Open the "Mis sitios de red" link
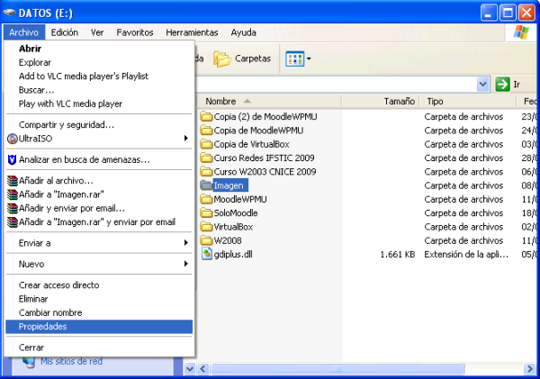540x379 pixels. [70, 362]
